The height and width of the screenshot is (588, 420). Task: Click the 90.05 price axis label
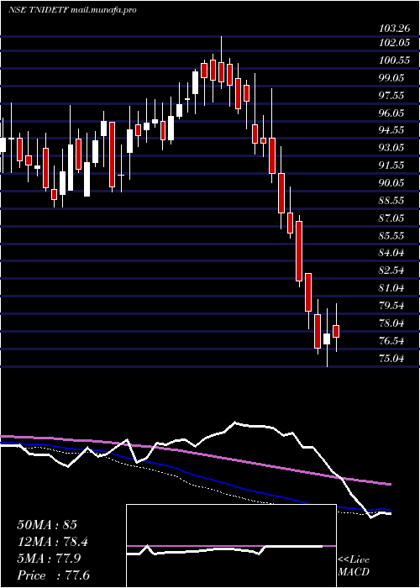coord(392,182)
